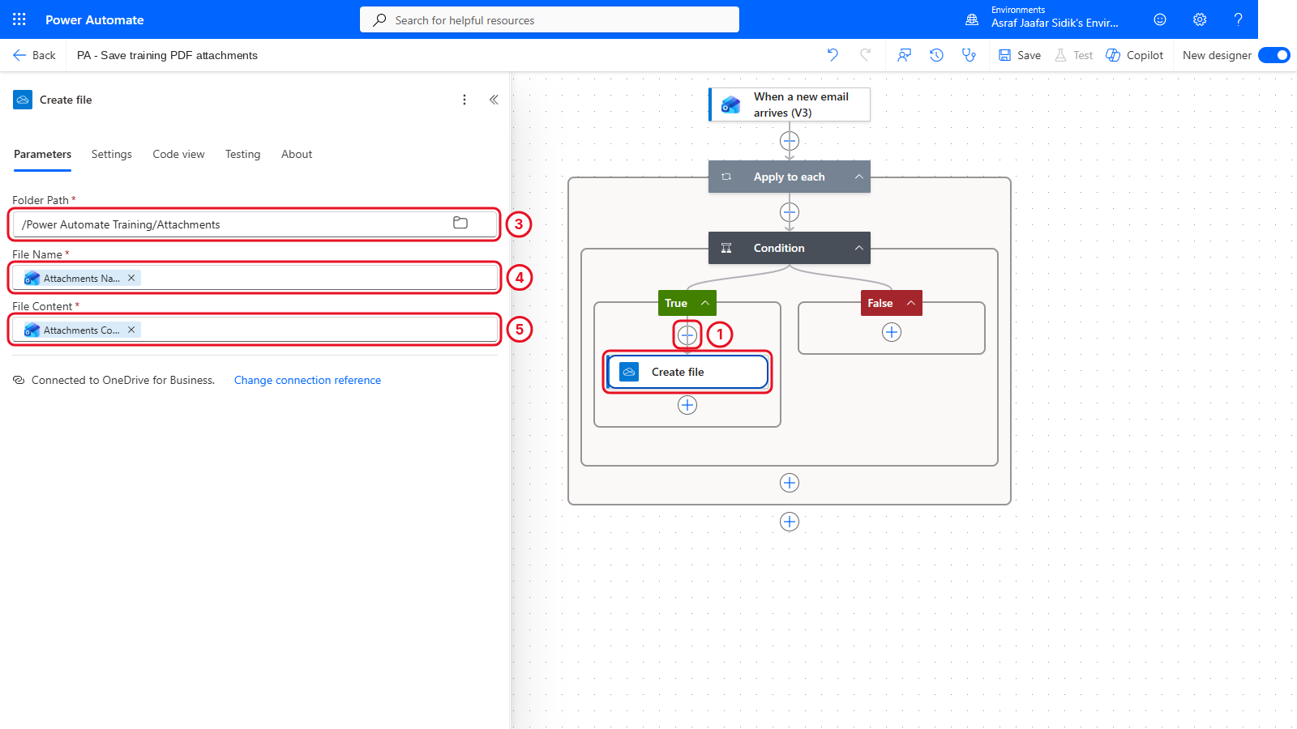Select the When a new email arrives trigger

tap(790, 104)
